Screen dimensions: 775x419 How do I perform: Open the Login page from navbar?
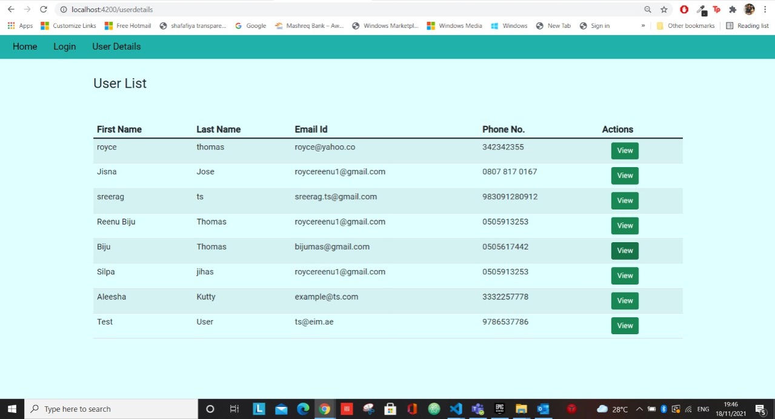(x=64, y=47)
